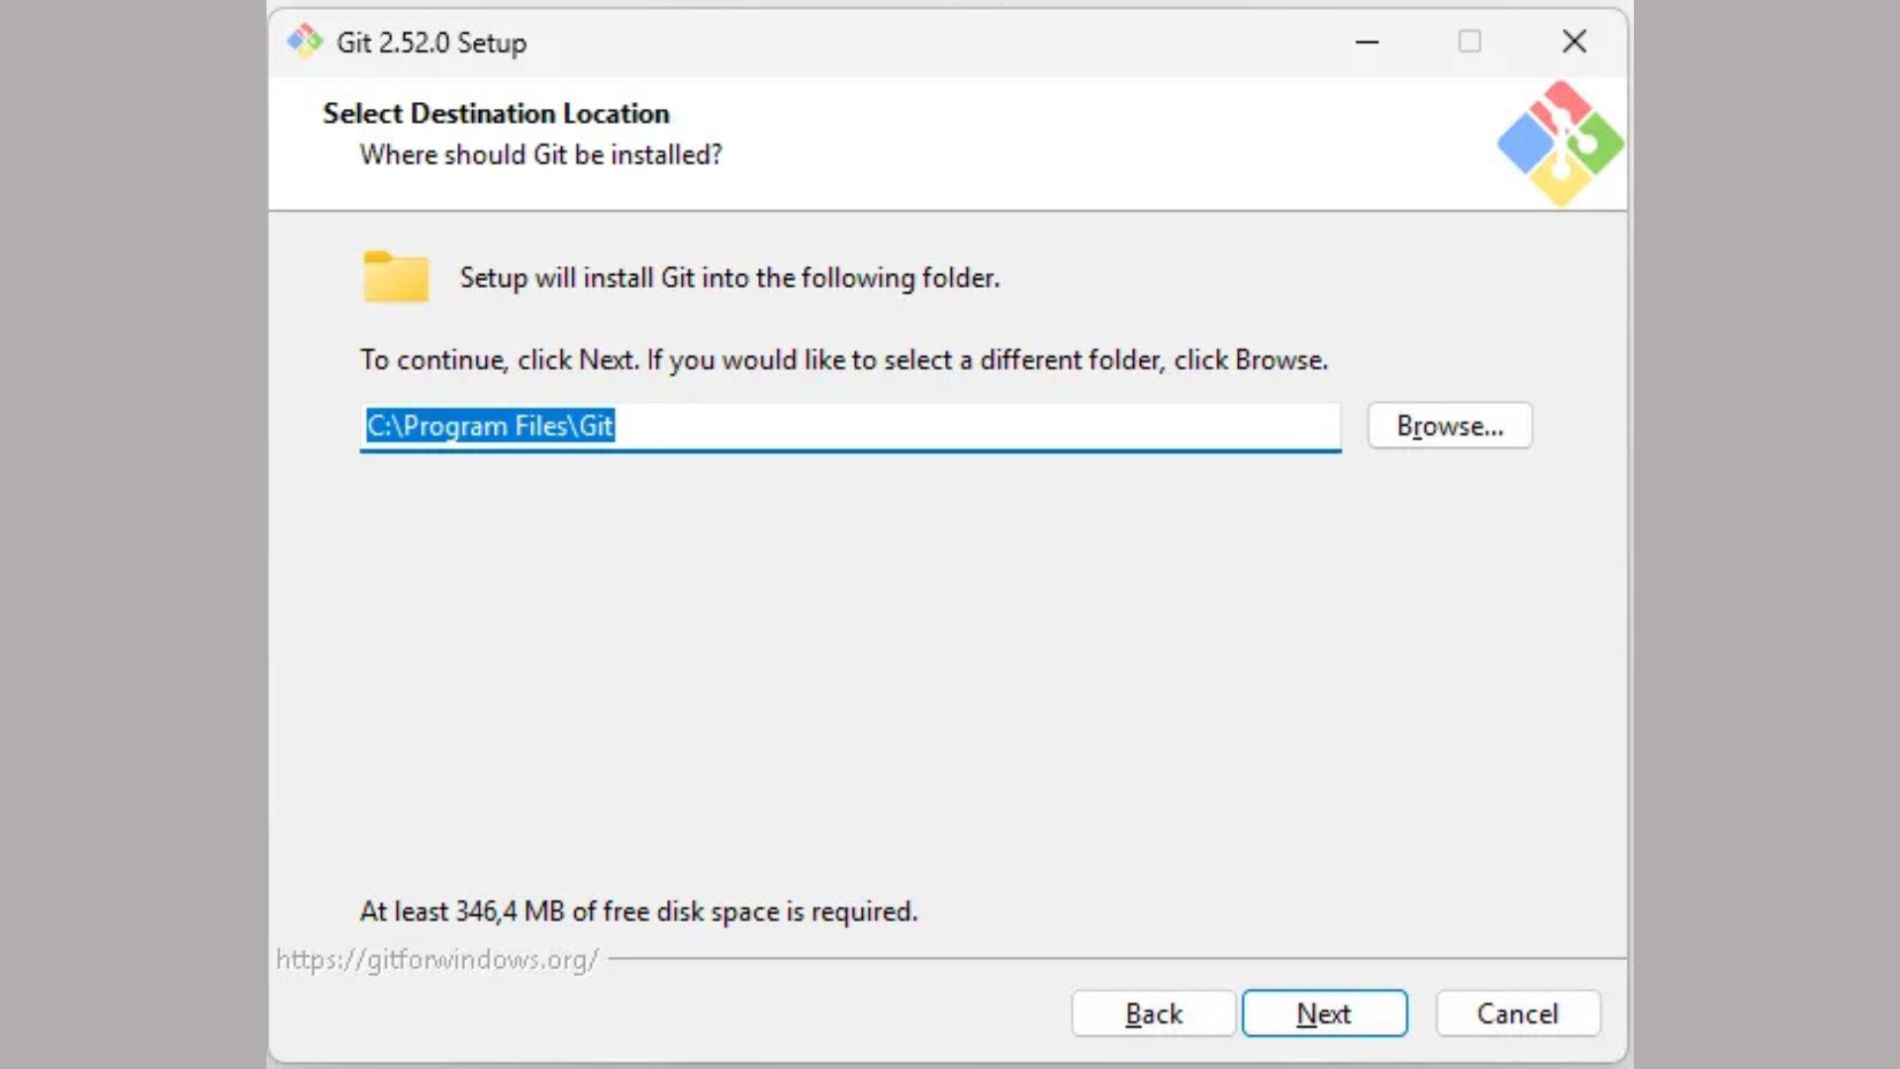Click the large Git logo in the header

click(1560, 145)
